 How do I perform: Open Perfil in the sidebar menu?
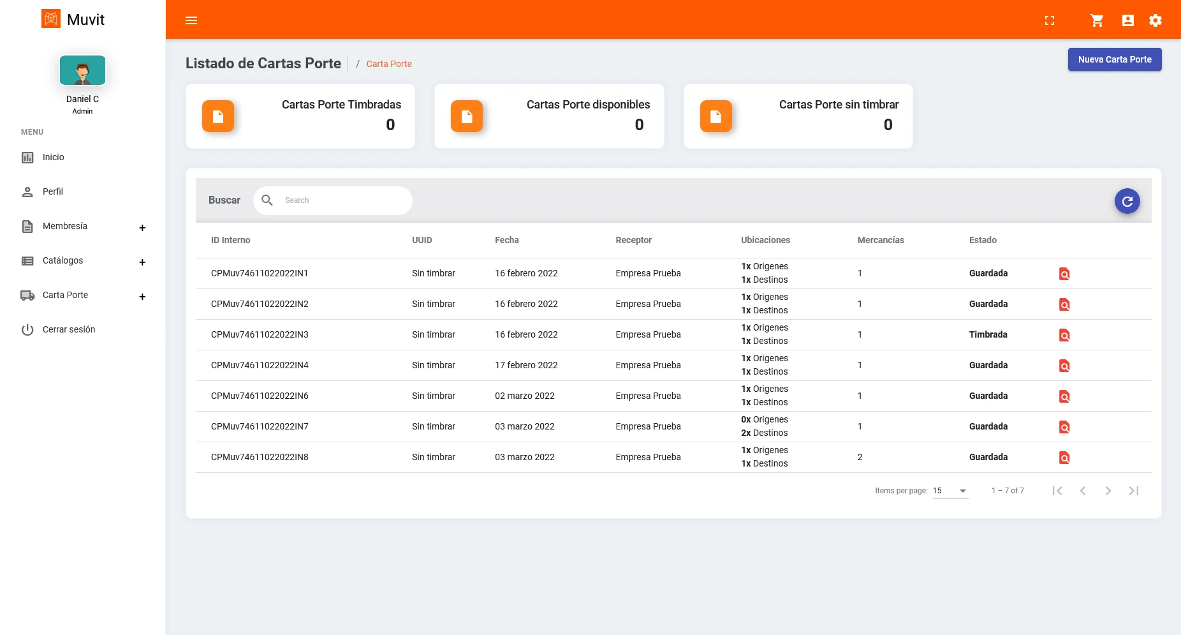(53, 191)
